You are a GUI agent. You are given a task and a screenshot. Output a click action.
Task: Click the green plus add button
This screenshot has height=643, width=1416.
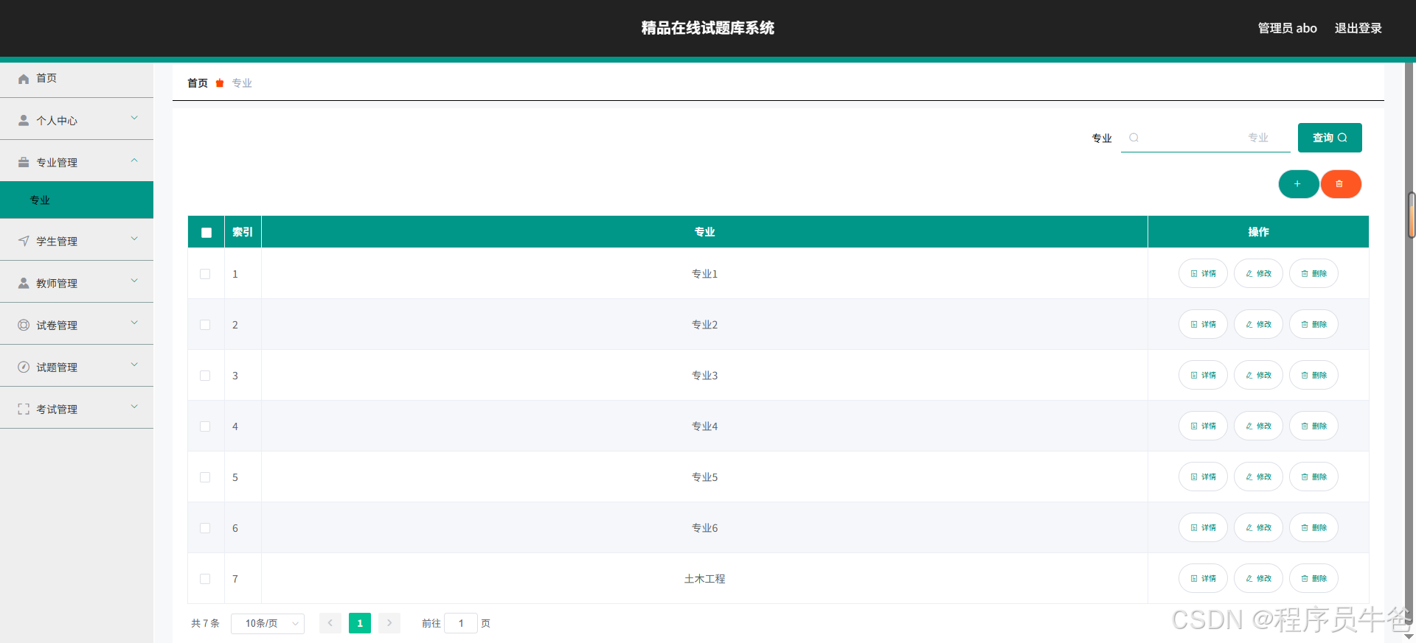tap(1298, 184)
